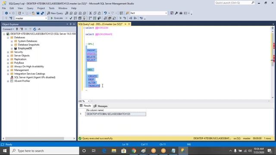
Task: Expand the Security folder
Action: click(x=8, y=52)
